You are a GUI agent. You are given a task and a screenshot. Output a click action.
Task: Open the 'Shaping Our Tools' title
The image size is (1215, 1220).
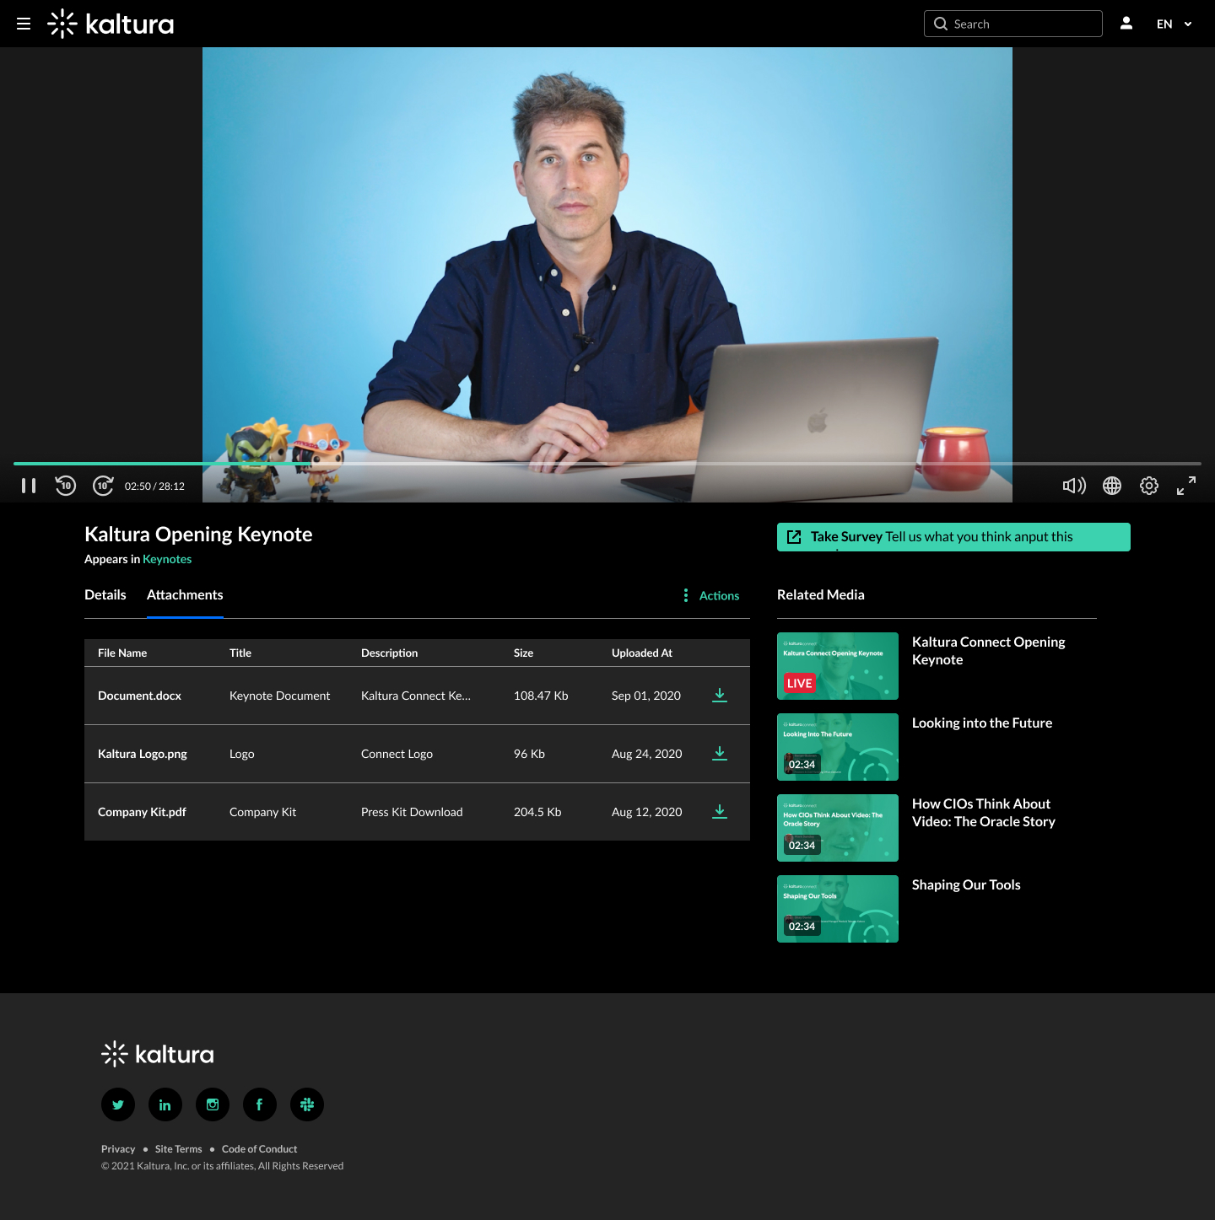[966, 884]
